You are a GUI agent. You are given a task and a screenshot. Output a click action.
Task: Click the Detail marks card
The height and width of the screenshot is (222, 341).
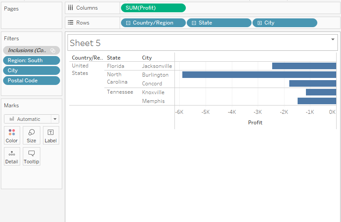(12, 156)
